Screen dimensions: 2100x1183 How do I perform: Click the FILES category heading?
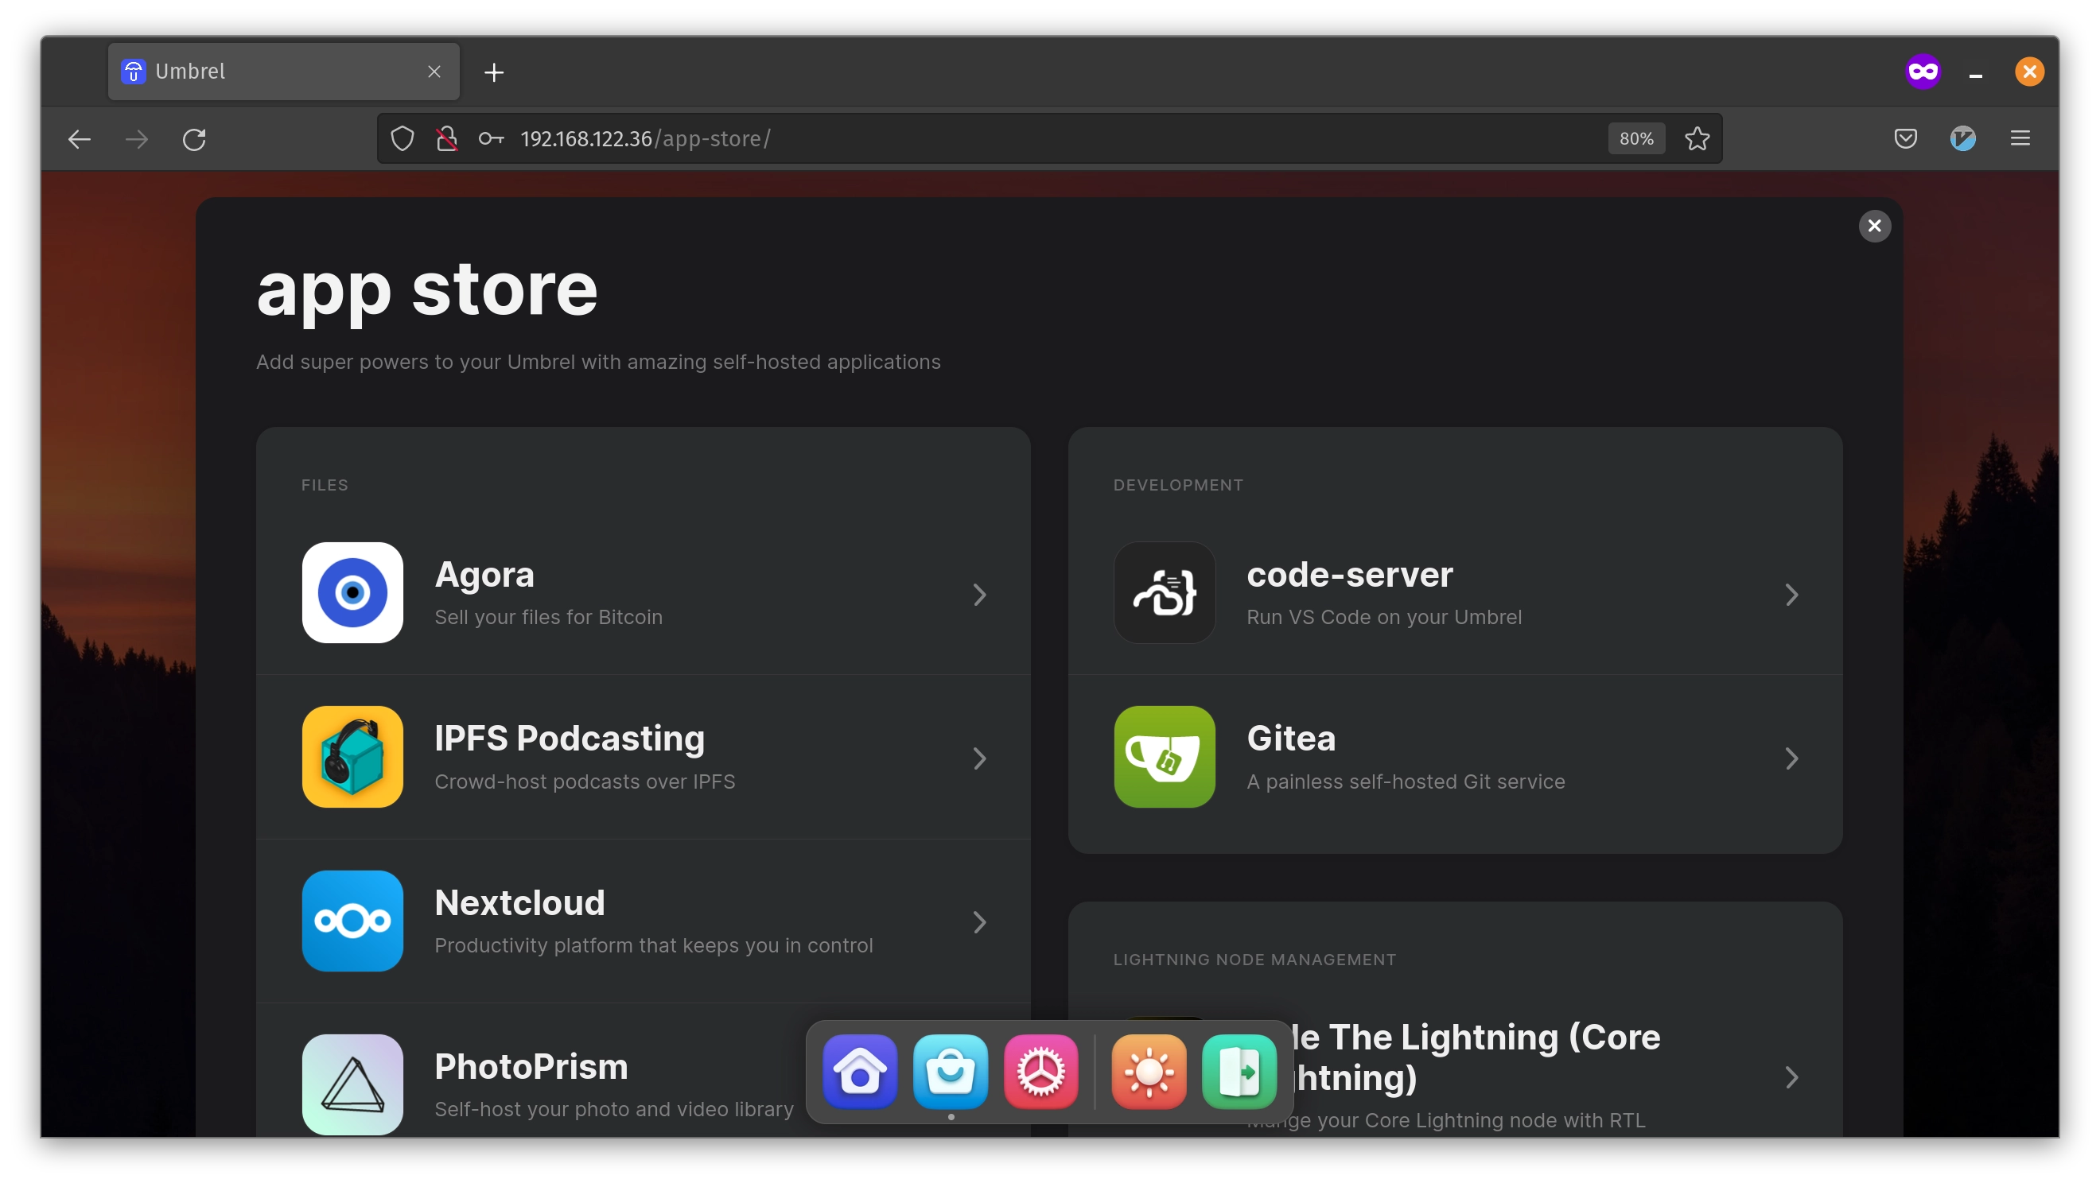click(325, 486)
